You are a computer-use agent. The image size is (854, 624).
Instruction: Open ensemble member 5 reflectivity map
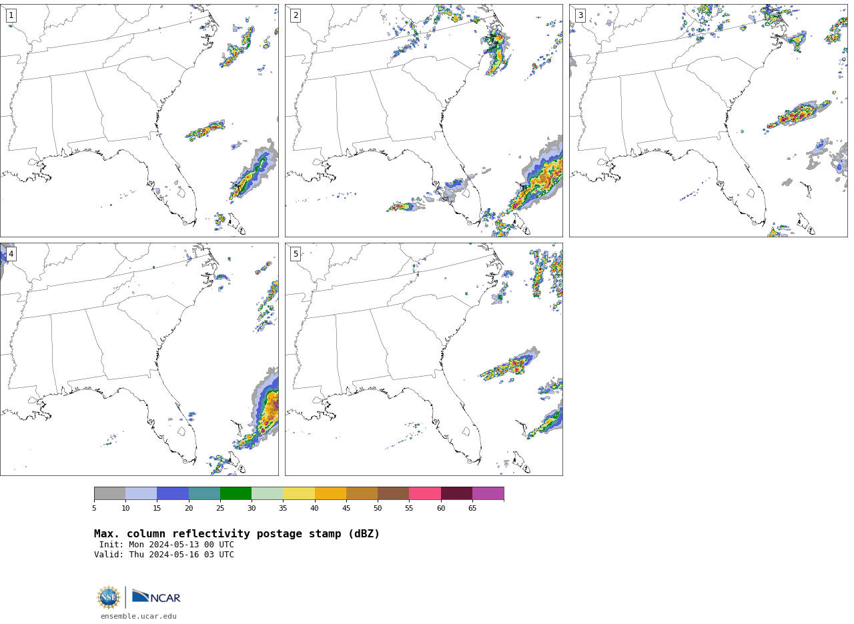coord(424,359)
